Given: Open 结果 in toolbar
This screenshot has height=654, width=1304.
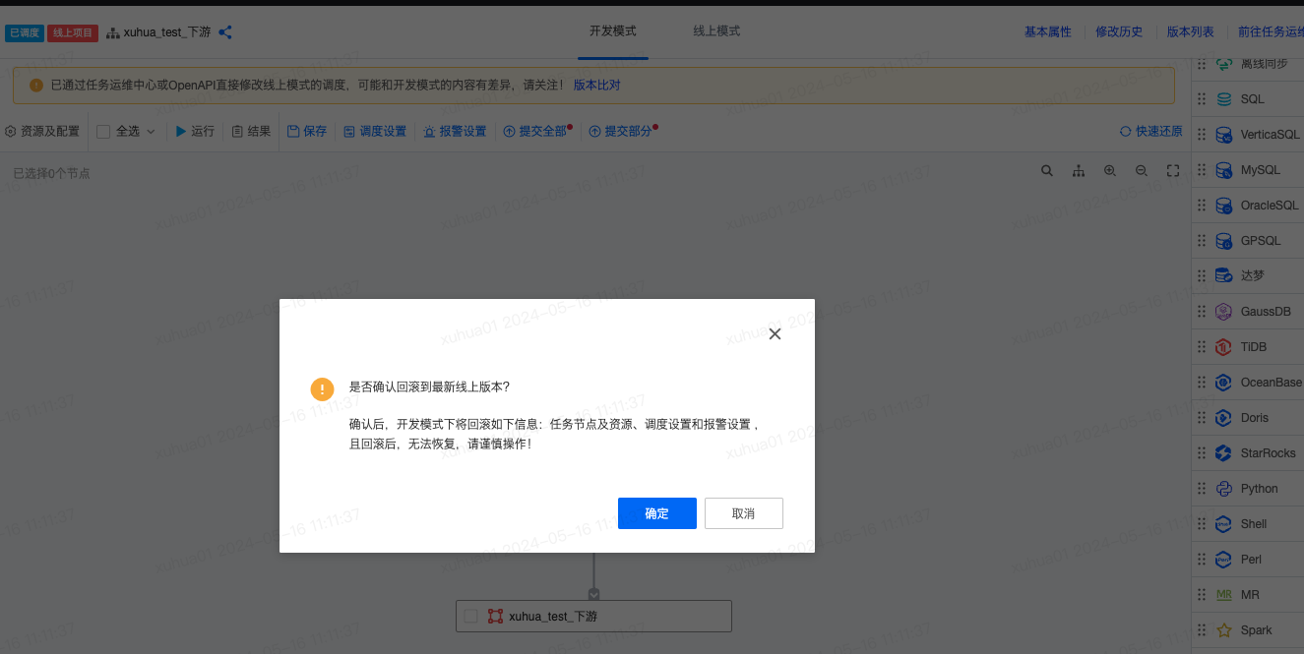Looking at the screenshot, I should (x=251, y=131).
